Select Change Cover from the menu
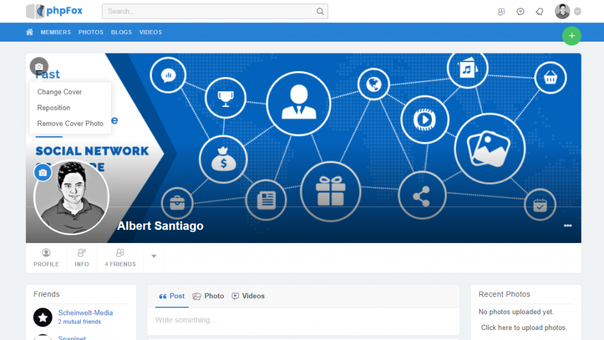604x340 pixels. click(x=60, y=92)
